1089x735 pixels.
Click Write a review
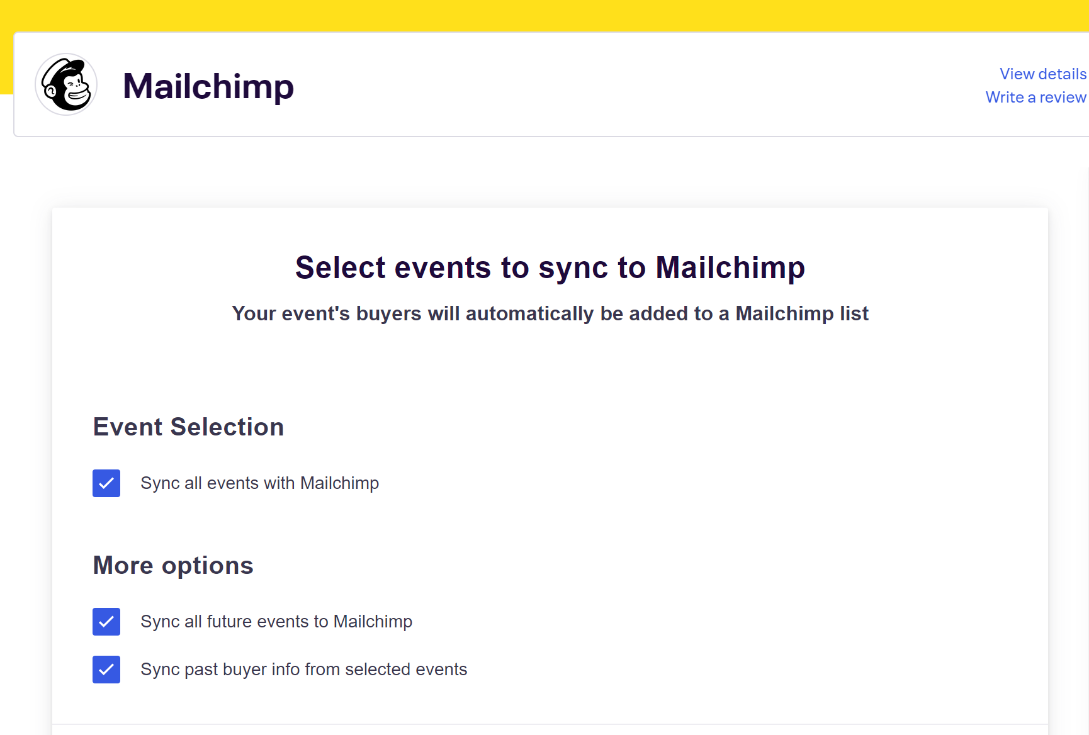1035,97
